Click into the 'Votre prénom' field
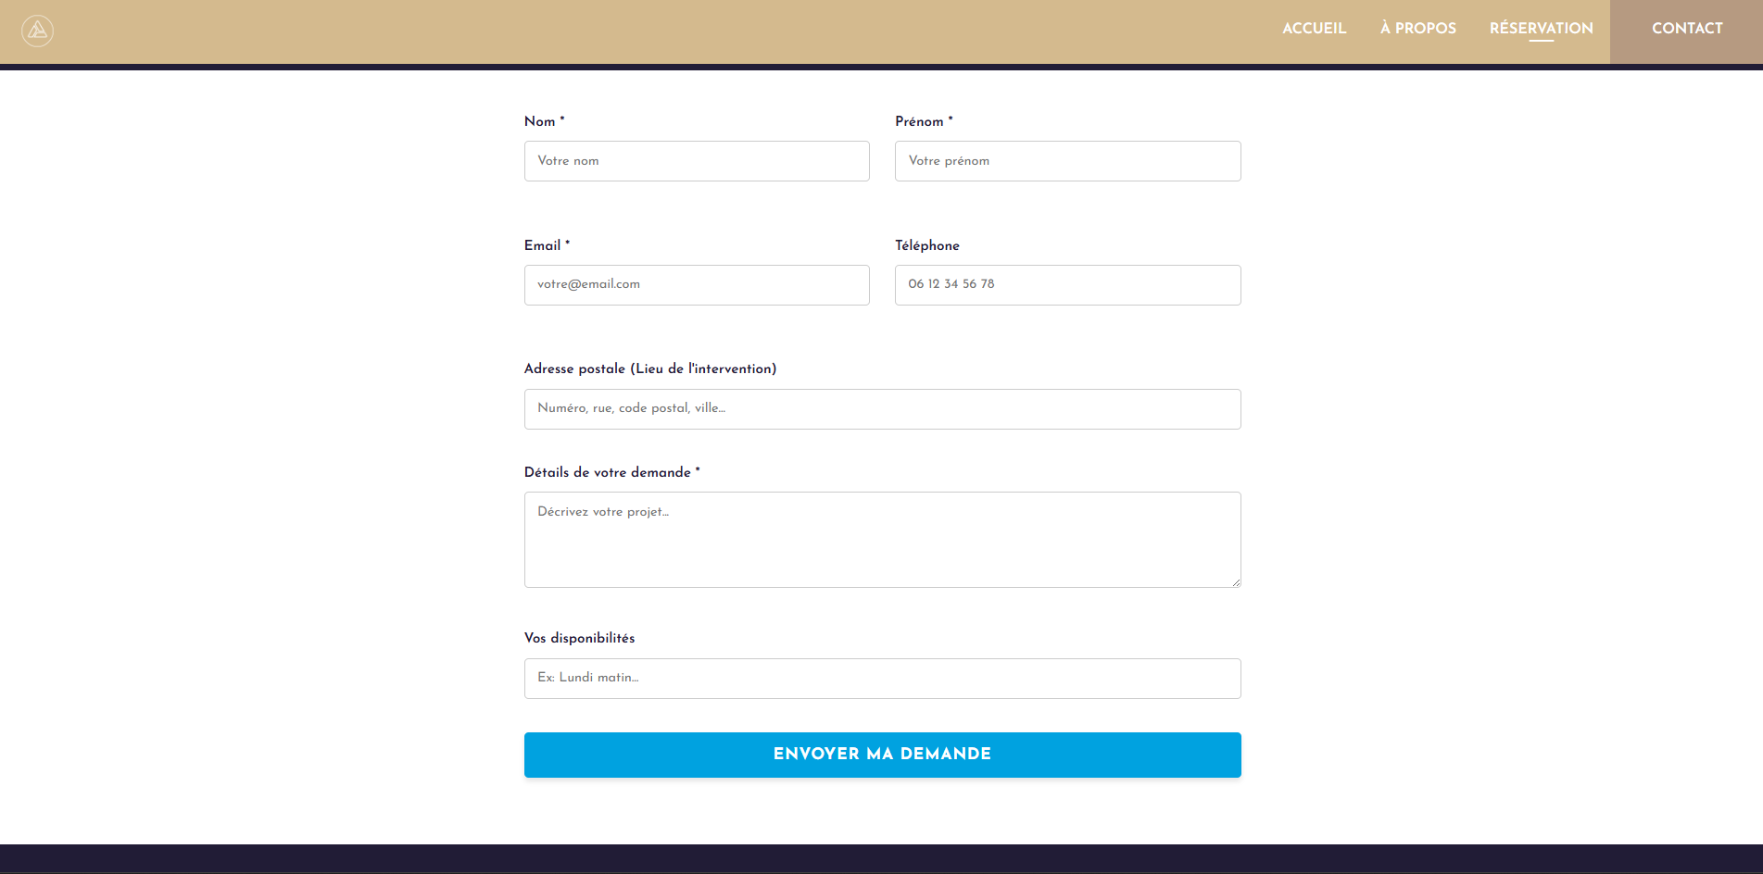This screenshot has width=1763, height=874. [1067, 161]
